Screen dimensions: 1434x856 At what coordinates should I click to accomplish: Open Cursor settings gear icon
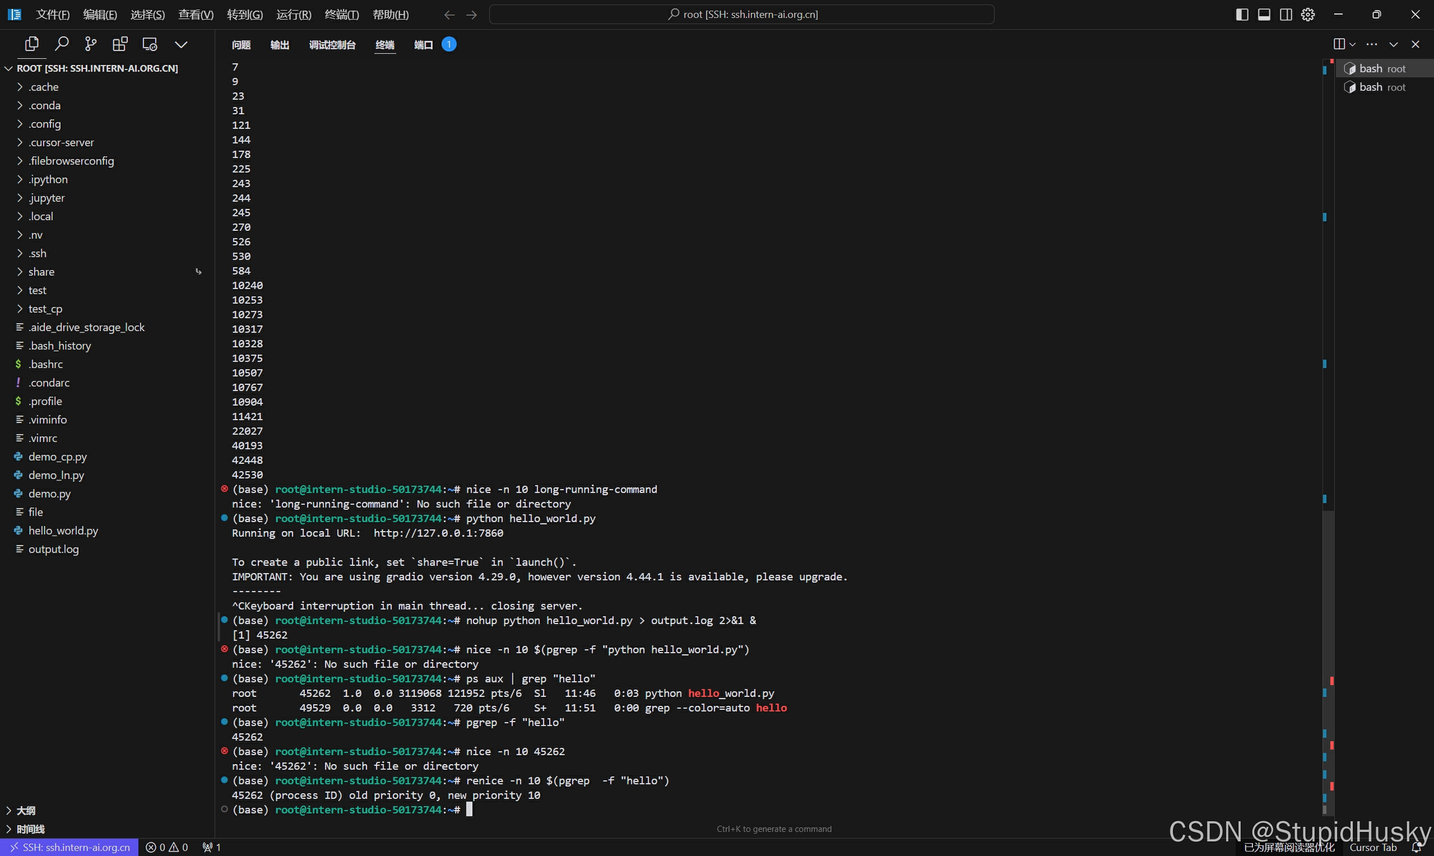1308,15
